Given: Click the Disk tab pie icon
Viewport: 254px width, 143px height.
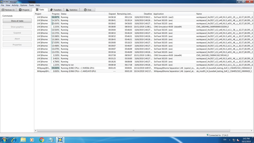Looking at the screenshot, I should coord(85,10).
